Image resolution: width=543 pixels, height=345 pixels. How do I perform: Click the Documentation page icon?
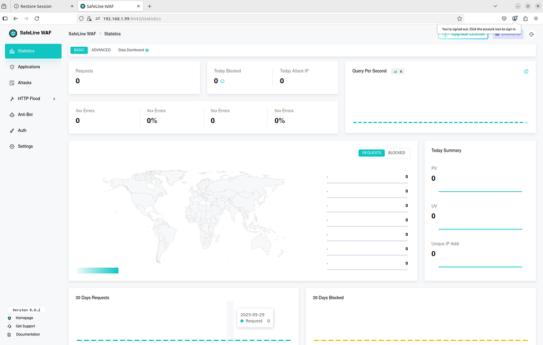tap(10, 335)
